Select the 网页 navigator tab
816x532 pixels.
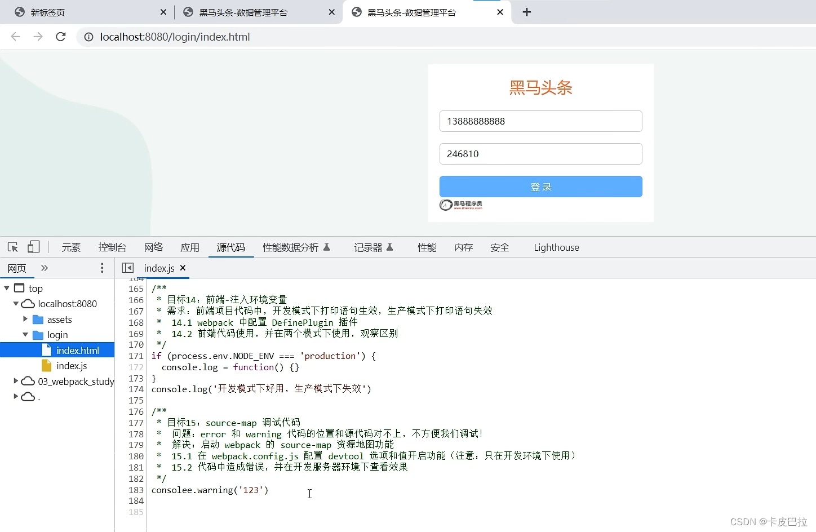[17, 268]
